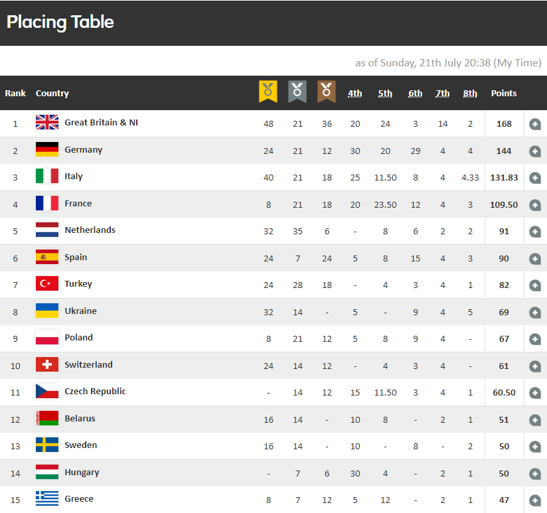This screenshot has height=513, width=547.
Task: Click the gold medal column icon
Action: [x=268, y=92]
